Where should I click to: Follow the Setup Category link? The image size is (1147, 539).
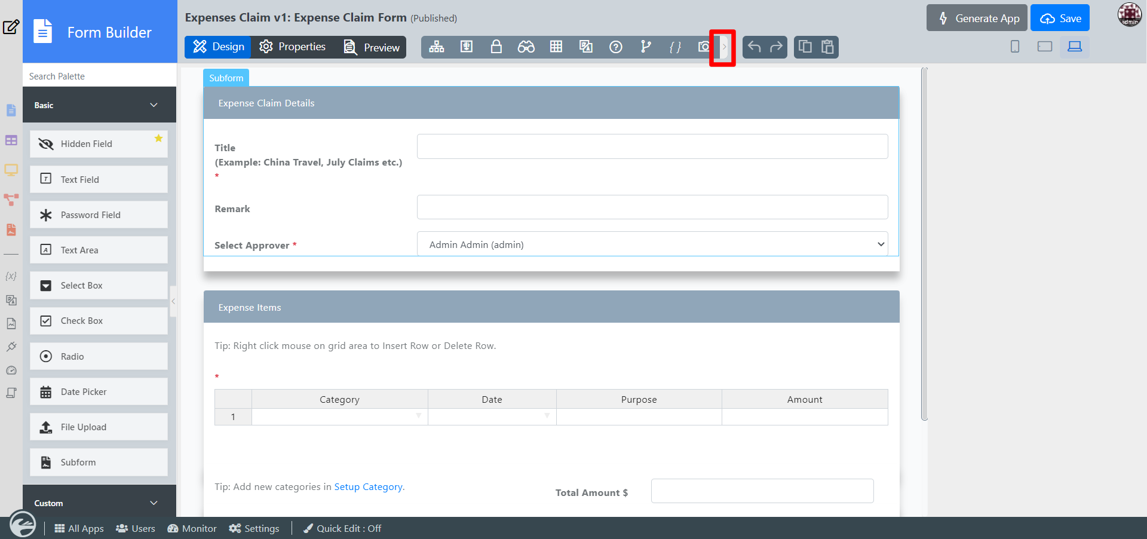click(x=368, y=486)
